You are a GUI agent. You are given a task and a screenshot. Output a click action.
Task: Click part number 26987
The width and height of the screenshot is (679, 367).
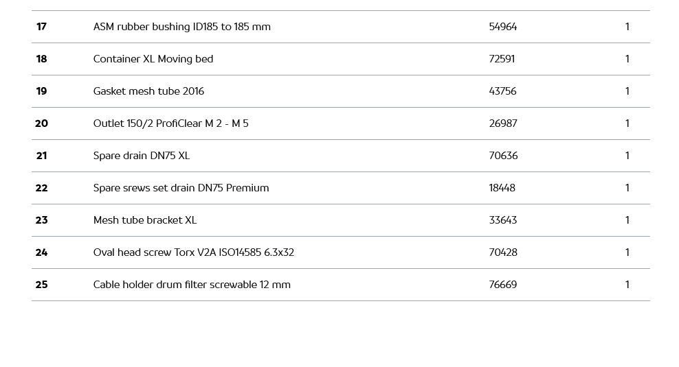click(502, 123)
